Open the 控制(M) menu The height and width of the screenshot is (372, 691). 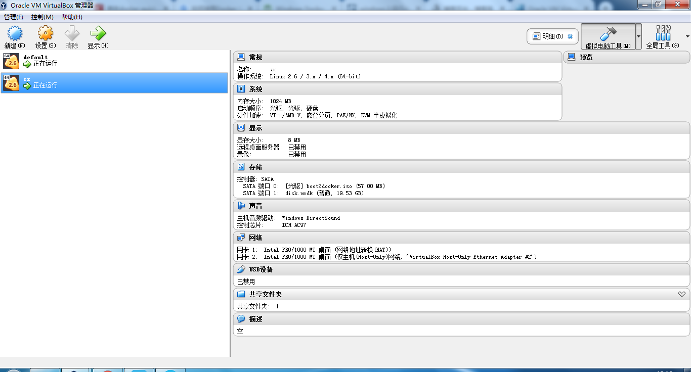click(x=42, y=17)
